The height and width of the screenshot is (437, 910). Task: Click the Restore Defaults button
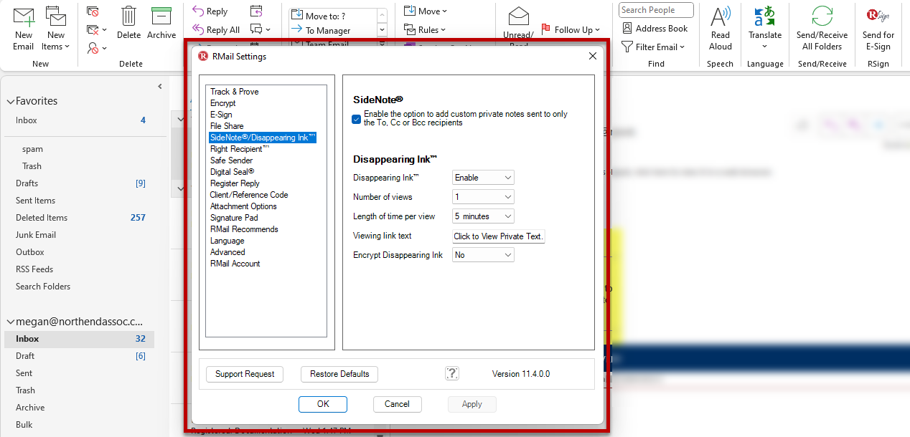[x=339, y=374]
